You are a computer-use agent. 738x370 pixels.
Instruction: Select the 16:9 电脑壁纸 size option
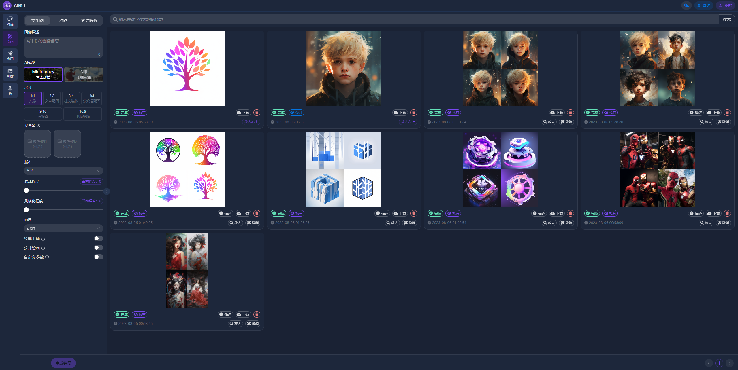tap(83, 114)
